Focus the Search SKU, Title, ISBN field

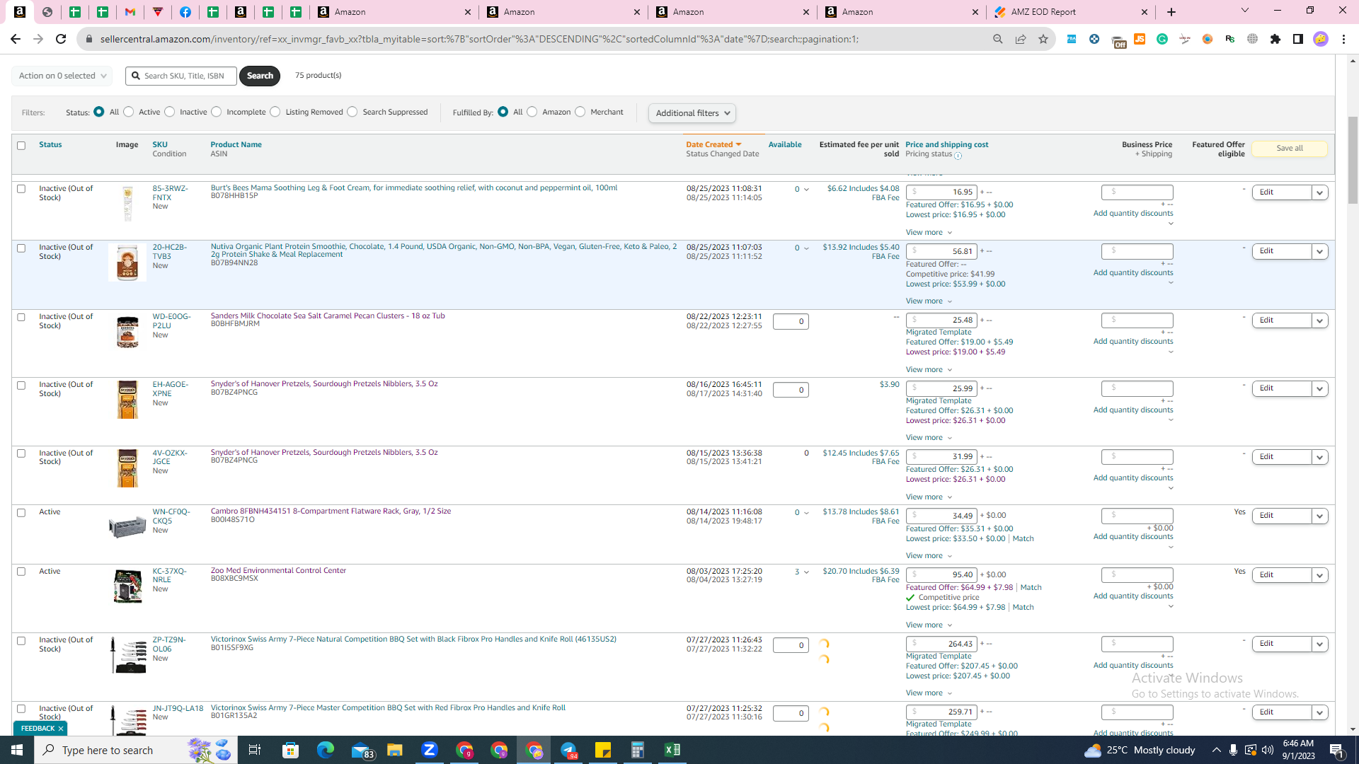pyautogui.click(x=181, y=76)
